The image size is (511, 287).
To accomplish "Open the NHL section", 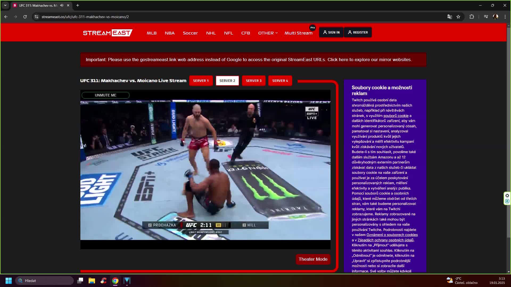I will tap(211, 33).
